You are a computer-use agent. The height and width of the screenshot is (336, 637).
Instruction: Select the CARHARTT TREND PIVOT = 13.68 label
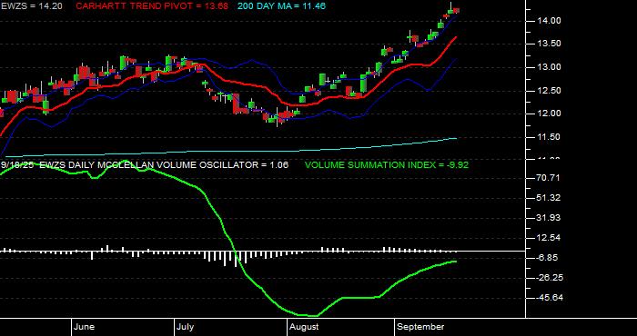[x=152, y=6]
